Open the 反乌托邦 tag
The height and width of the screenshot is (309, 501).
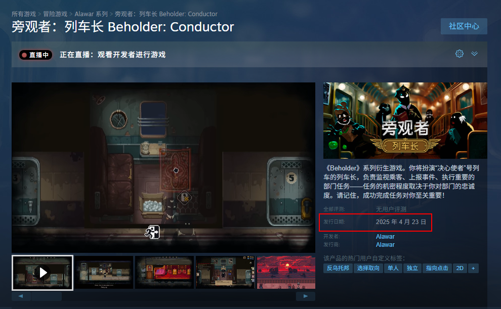pos(338,268)
